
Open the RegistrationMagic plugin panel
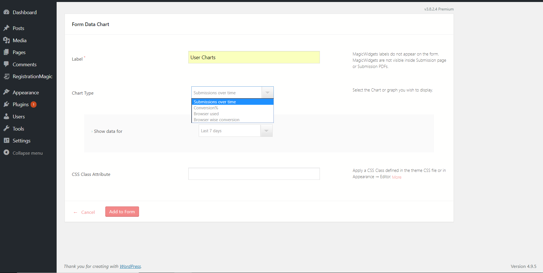pyautogui.click(x=7, y=76)
